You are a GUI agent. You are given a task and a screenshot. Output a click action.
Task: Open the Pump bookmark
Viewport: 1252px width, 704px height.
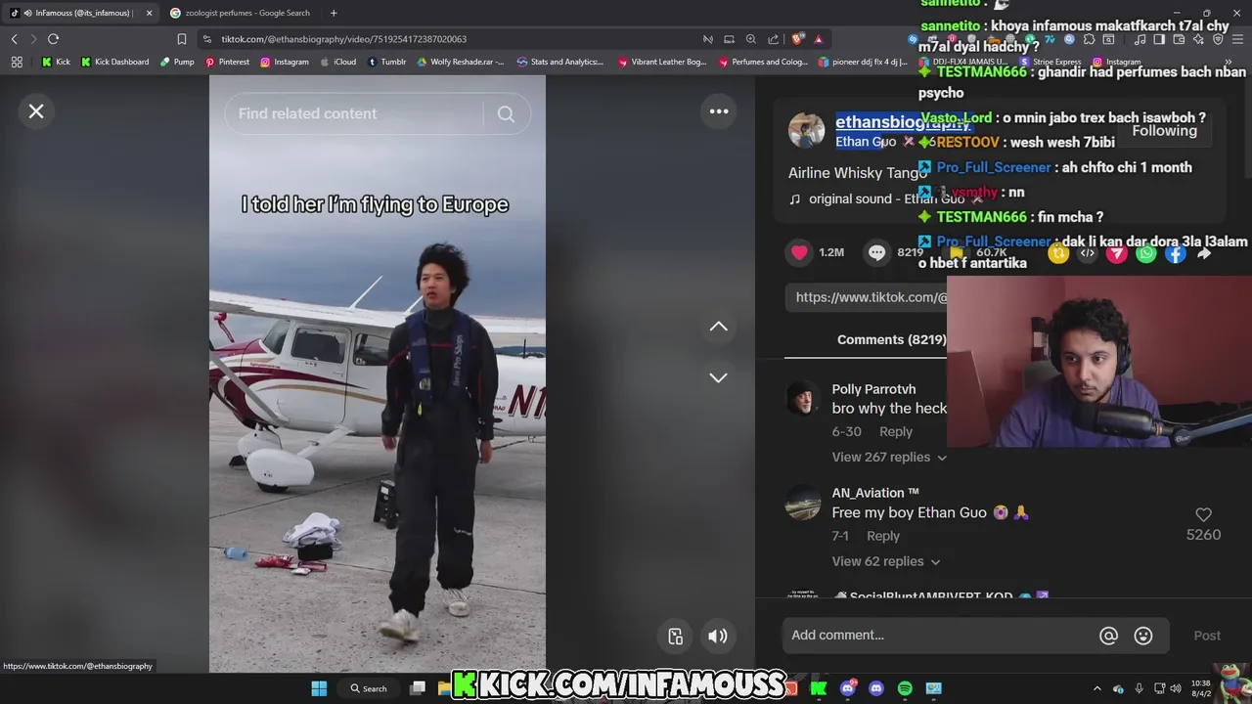(x=177, y=62)
